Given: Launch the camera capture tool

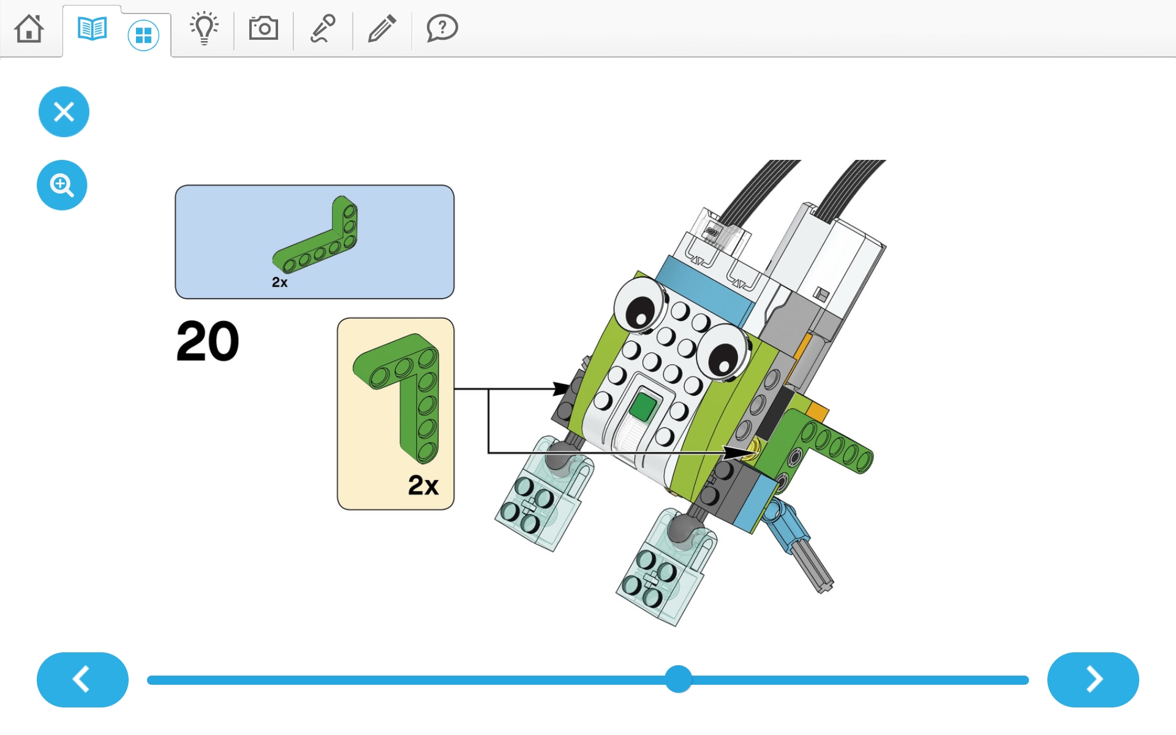Looking at the screenshot, I should click(263, 28).
